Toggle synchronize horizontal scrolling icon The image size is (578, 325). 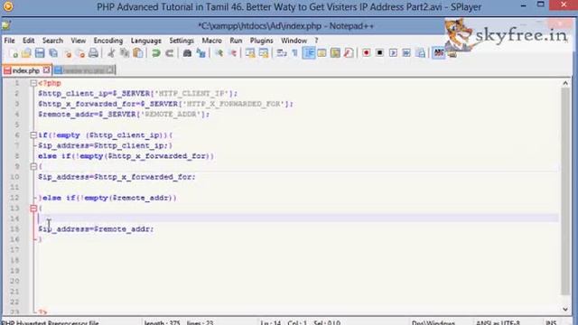(264, 53)
